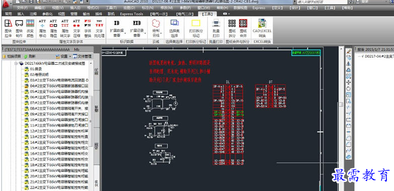Viewport: 394px width, 191px height.
Task: Click the 图纸拆分 drawing split icon
Action: pos(232,28)
